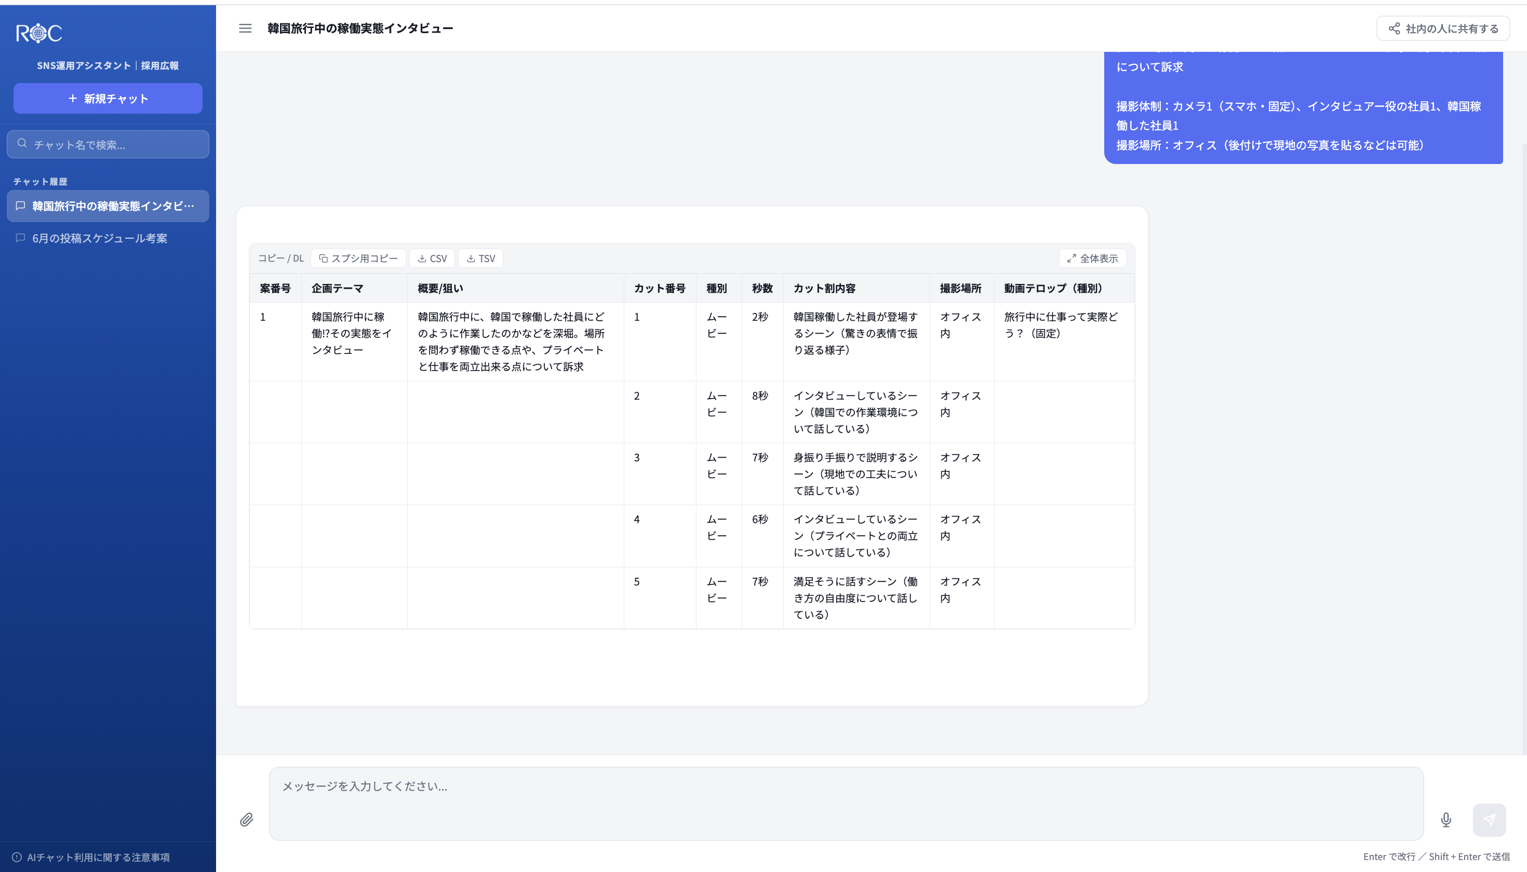The image size is (1527, 872).
Task: Click the search magnifier icon in the sidebar
Action: pos(22,144)
